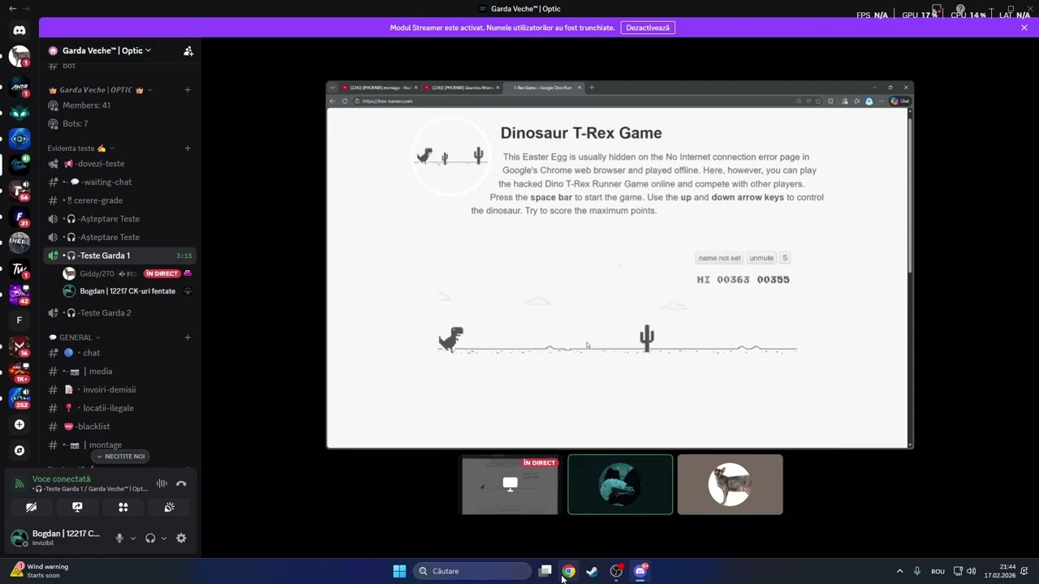The image size is (1039, 584).
Task: Add a channel to Garda Veche | OPTIC category
Action: click(x=188, y=90)
